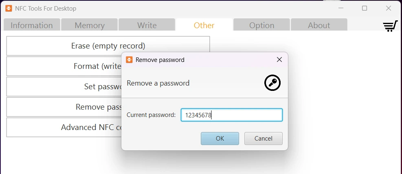Maximize the NFC Tools window
The image size is (402, 174).
point(365,8)
